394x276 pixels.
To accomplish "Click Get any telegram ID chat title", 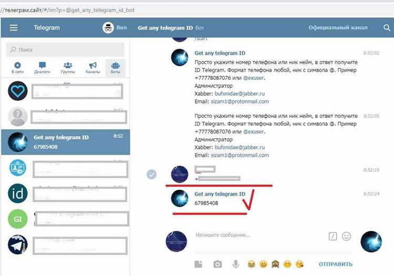I will pos(165,28).
